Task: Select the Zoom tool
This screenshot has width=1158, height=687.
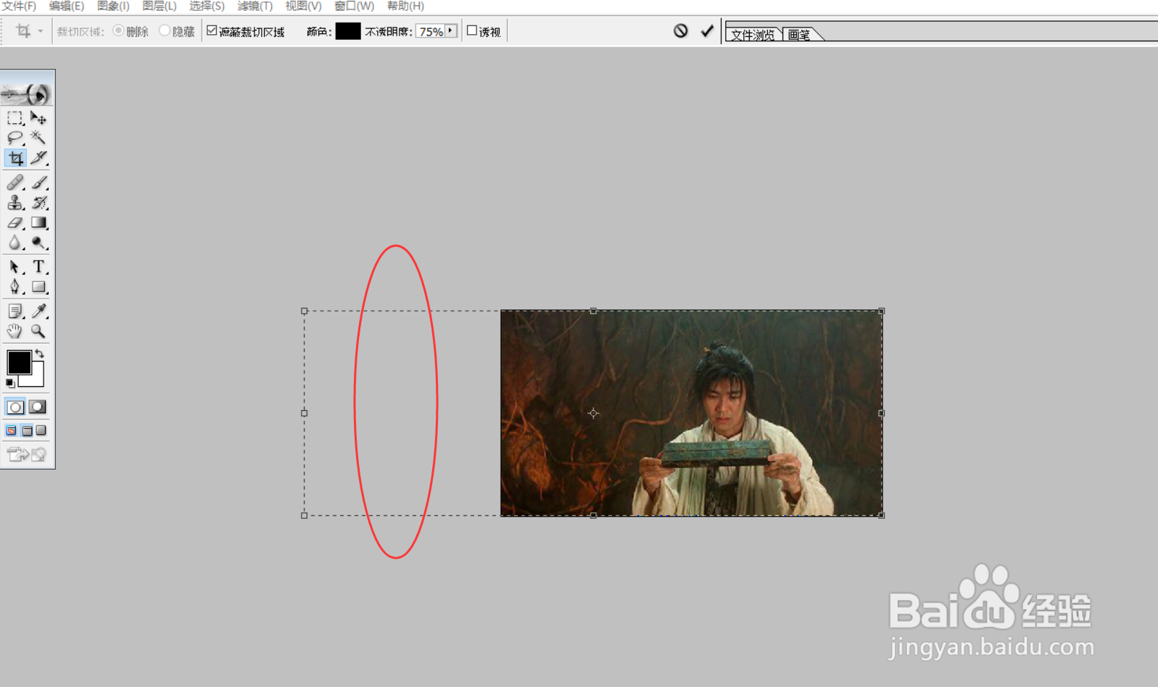Action: pyautogui.click(x=38, y=331)
